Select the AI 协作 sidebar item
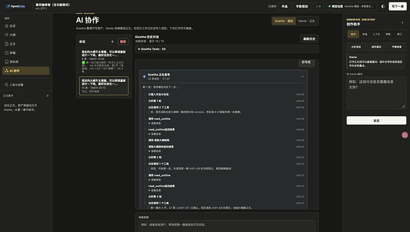The height and width of the screenshot is (232, 410). tap(26, 71)
